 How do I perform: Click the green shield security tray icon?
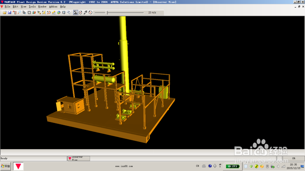pos(251,166)
